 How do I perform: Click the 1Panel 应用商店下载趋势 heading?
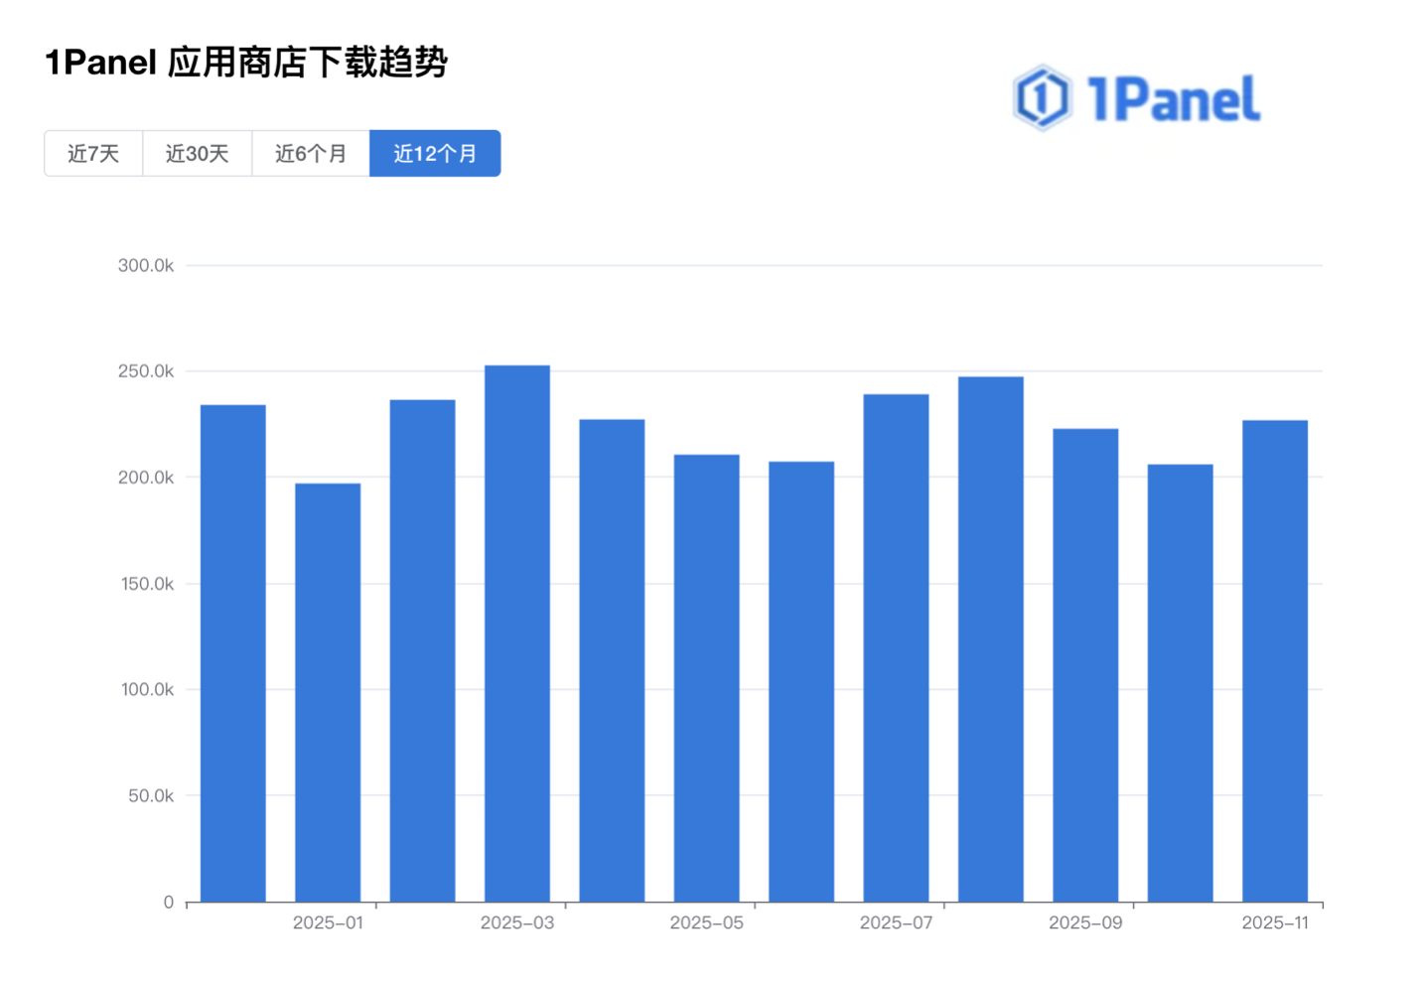246,63
